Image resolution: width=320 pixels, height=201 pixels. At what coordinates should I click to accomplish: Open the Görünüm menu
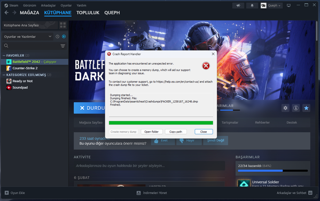point(29,5)
